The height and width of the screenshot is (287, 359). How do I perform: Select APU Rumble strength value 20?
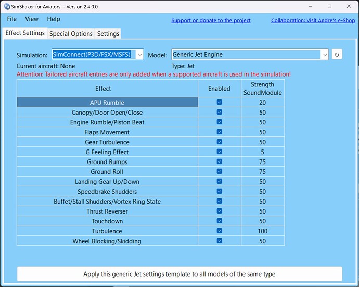click(263, 102)
